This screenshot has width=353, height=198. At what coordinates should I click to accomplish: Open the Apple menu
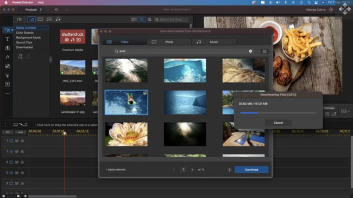tap(6, 3)
